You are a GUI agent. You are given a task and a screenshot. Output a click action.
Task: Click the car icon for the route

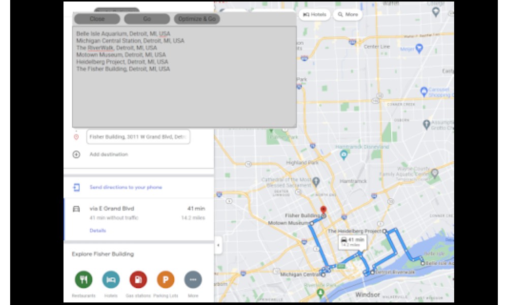76,209
